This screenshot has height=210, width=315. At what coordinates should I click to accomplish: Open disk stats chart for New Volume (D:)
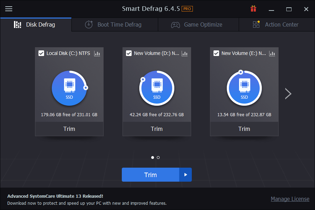(185, 54)
